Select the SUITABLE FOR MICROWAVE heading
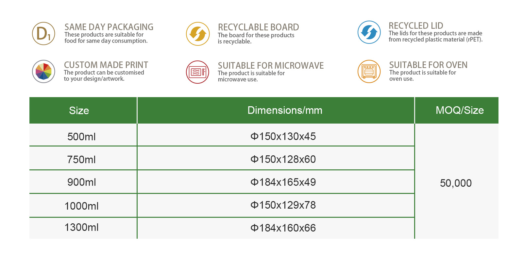The image size is (523, 258). click(x=271, y=65)
